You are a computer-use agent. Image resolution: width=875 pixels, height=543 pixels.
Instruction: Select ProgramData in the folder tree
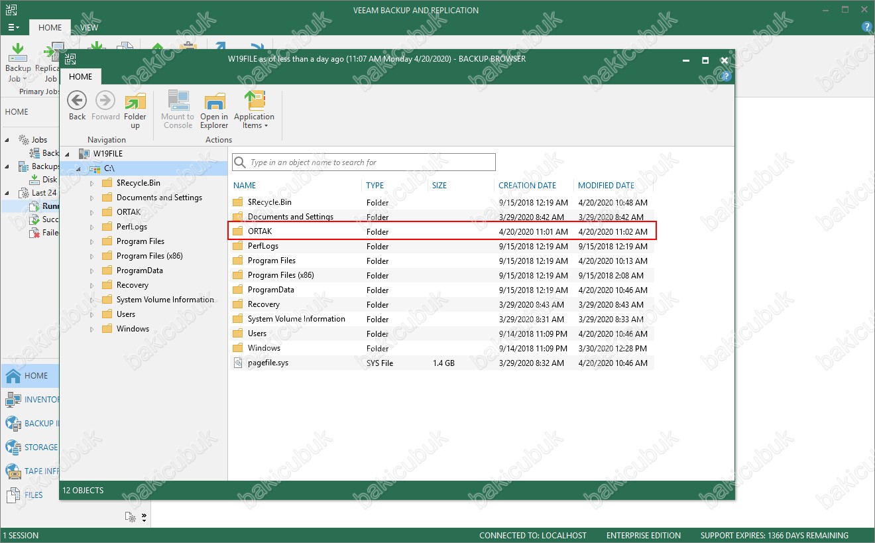[140, 271]
